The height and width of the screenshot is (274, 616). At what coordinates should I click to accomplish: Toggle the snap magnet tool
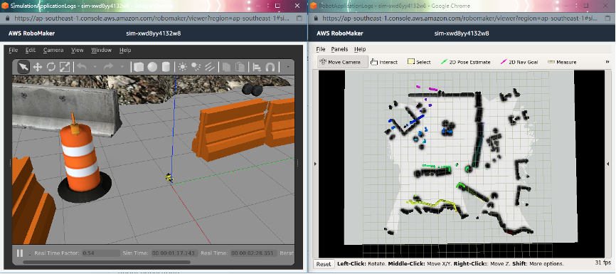point(270,67)
